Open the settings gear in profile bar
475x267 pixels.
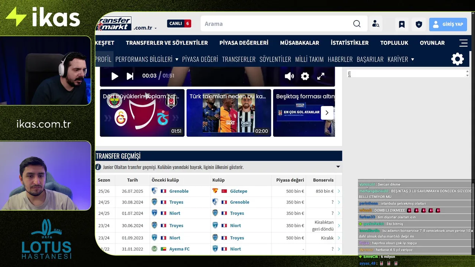(x=457, y=59)
